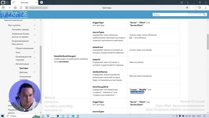The height and width of the screenshot is (118, 209).
Task: Open the Действия sidebar item
Action: 24,72
